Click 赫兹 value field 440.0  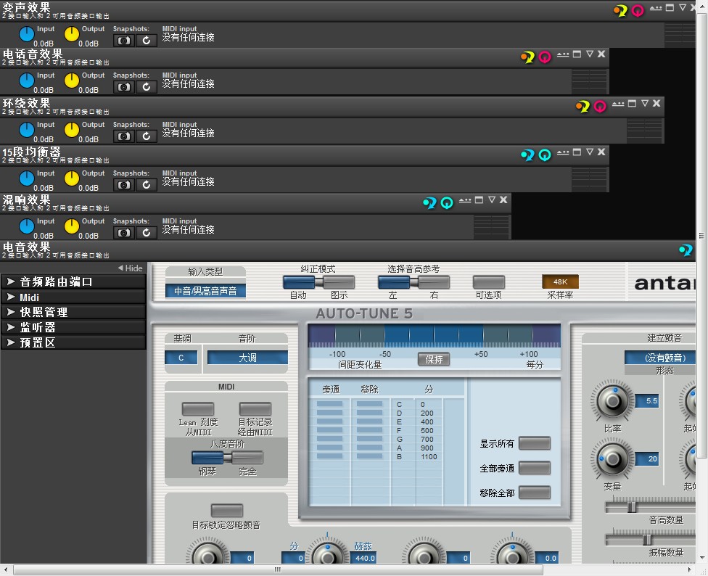[x=363, y=558]
